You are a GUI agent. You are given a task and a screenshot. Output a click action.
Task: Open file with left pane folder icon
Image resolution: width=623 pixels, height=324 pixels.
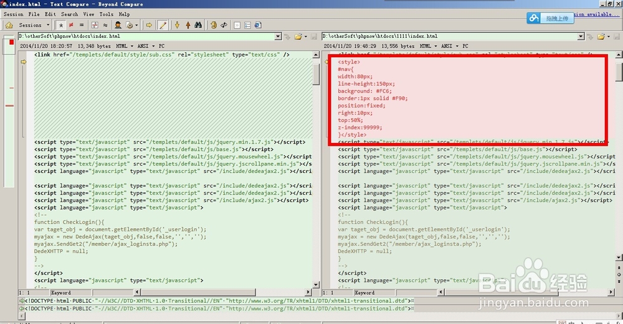[x=298, y=37]
